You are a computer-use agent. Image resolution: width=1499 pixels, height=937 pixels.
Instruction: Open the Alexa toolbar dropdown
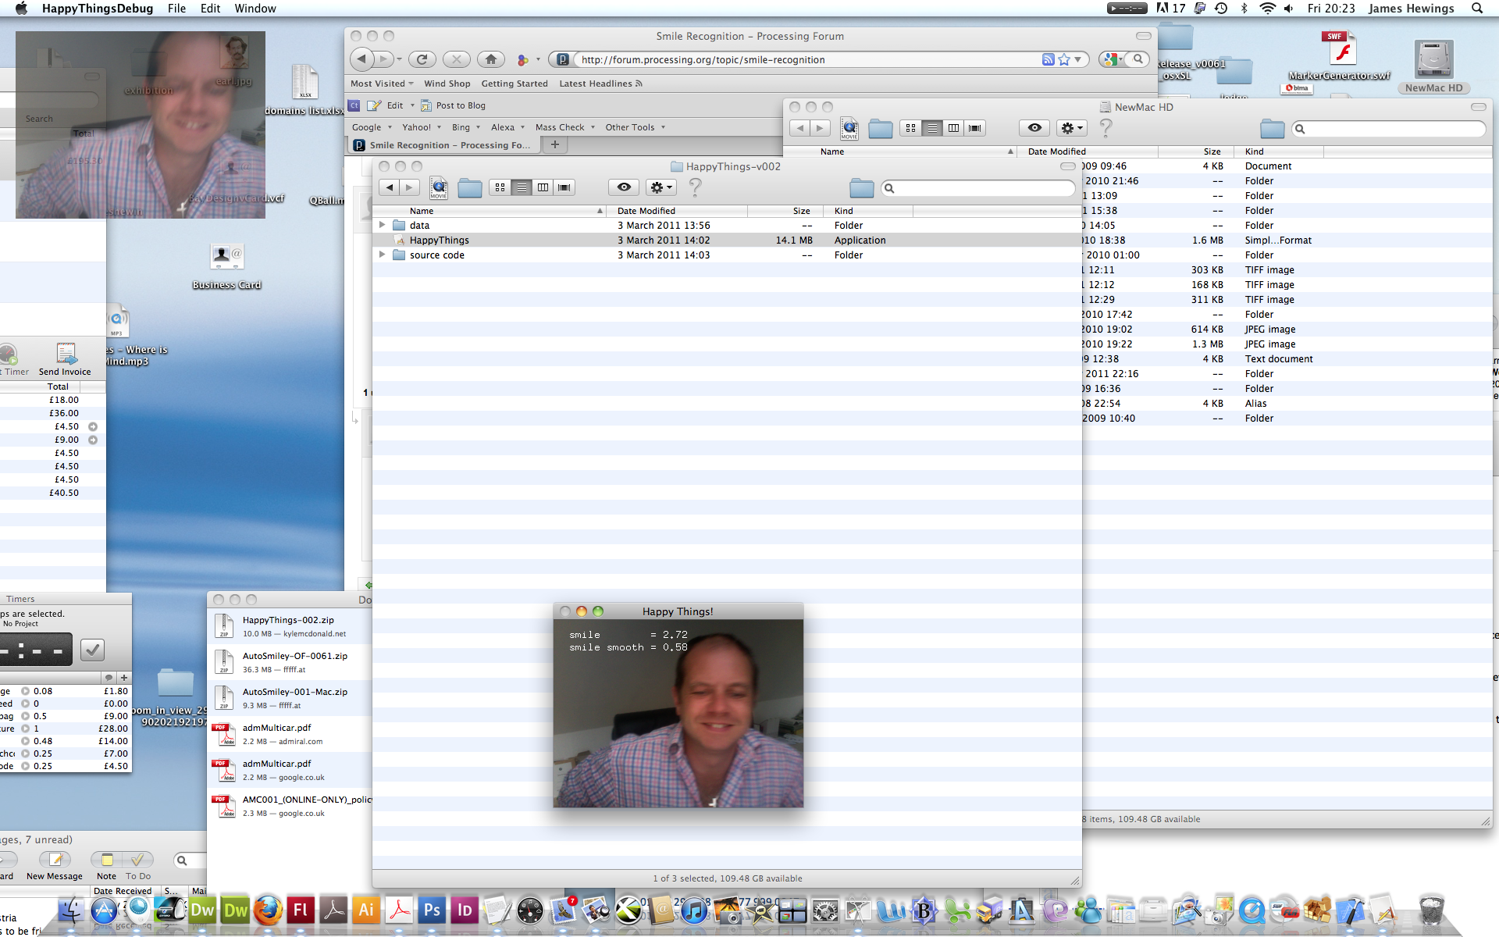coord(507,127)
